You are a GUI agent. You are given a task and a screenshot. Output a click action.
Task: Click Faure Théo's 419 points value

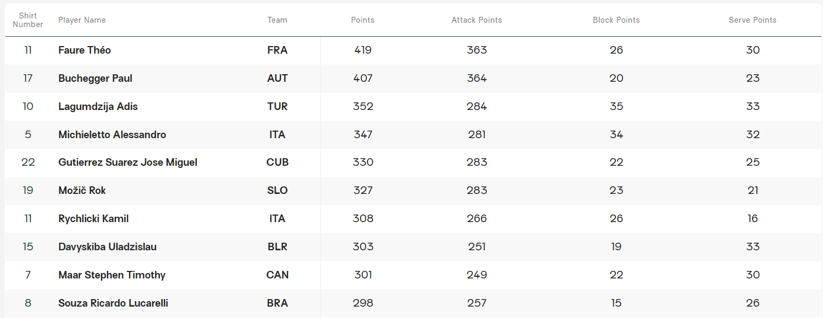click(363, 50)
